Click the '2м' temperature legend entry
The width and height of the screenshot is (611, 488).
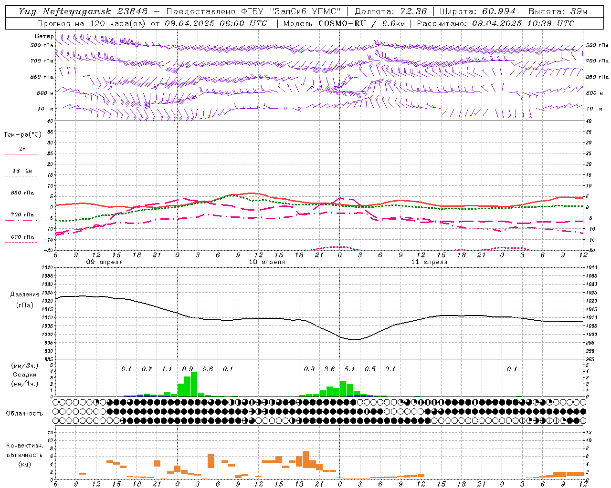[x=22, y=149]
